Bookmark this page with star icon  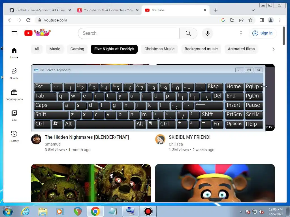(x=250, y=20)
